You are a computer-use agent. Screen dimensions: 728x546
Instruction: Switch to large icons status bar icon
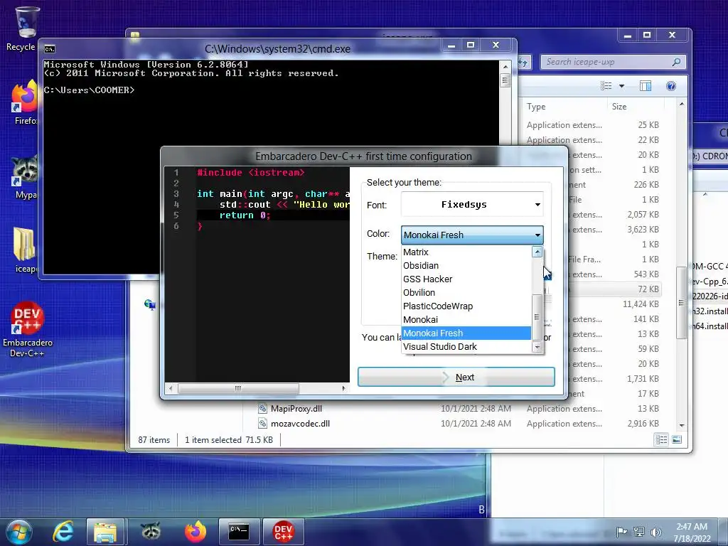677,439
